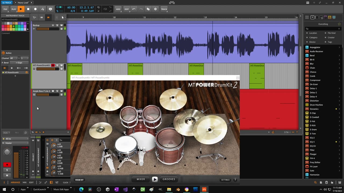Open the Category filter in browser

pos(313,38)
